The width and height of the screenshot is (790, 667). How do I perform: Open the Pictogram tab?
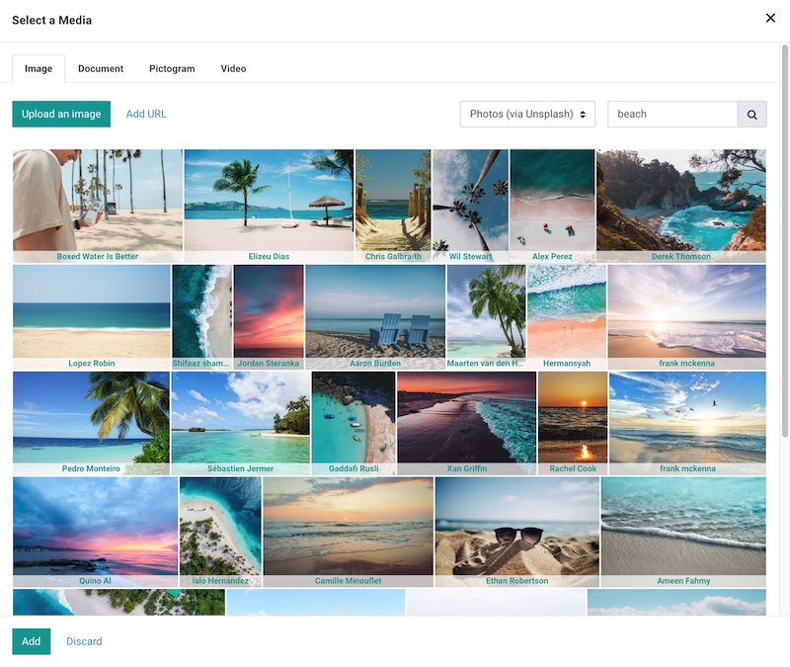click(x=171, y=69)
